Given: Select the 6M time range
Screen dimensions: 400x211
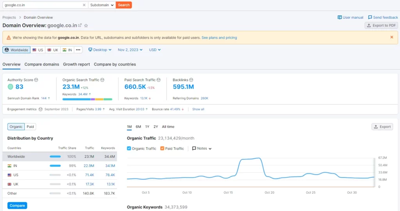Looking at the screenshot, I should 138,127.
